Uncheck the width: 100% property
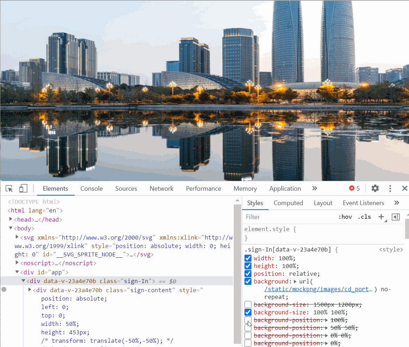Image resolution: width=409 pixels, height=347 pixels. (248, 258)
